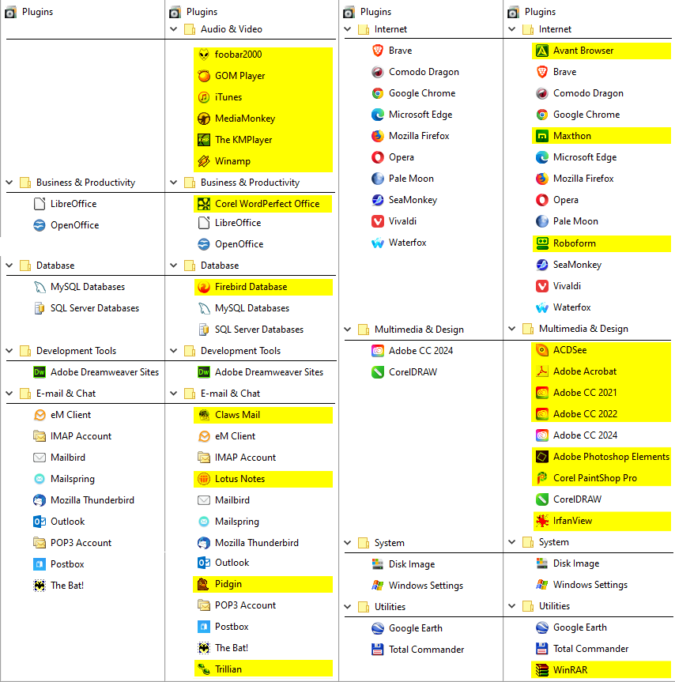This screenshot has width=675, height=682.
Task: Select the iTunes plugin icon
Action: (204, 97)
